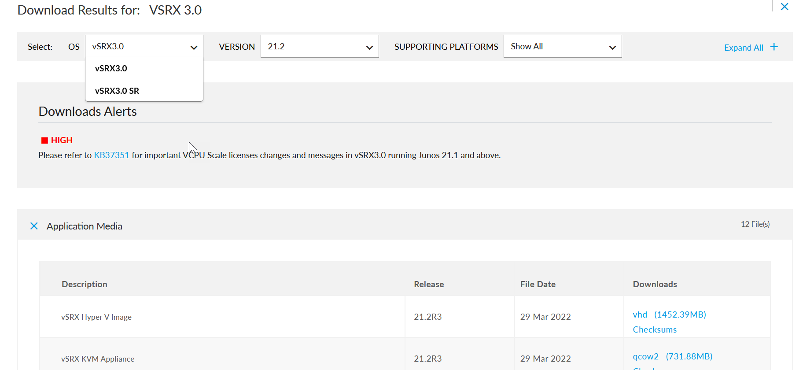Screen dimensions: 803x370
Task: Open Checksums for the Hyper V image
Action: pyautogui.click(x=655, y=329)
